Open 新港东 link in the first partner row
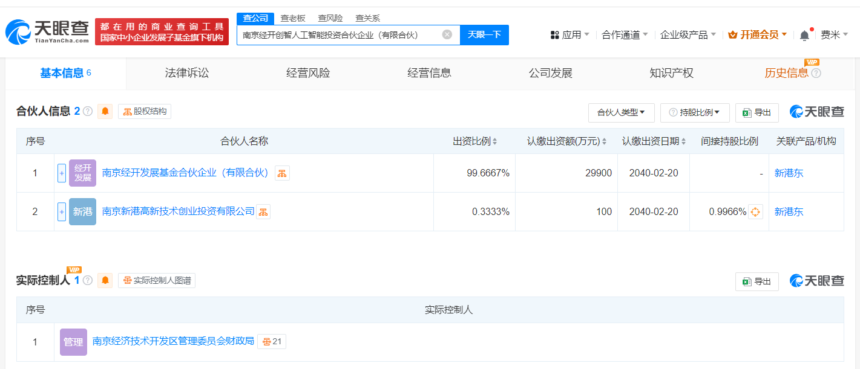The height and width of the screenshot is (369, 860). [x=789, y=173]
